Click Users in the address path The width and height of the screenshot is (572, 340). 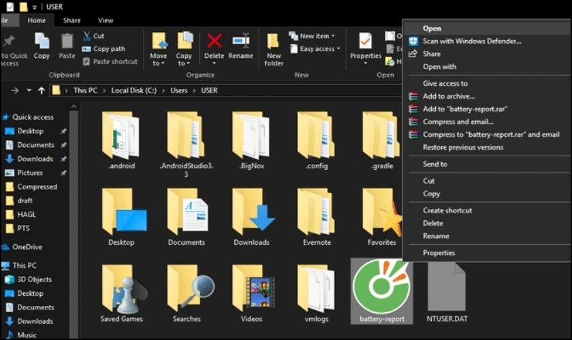178,90
